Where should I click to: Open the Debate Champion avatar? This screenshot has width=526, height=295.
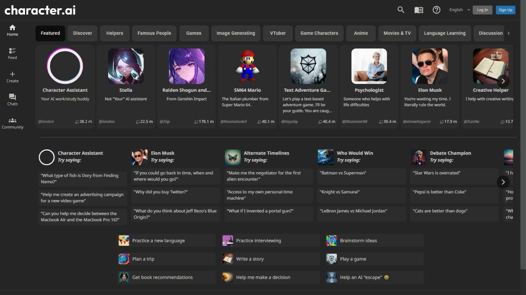coord(419,157)
